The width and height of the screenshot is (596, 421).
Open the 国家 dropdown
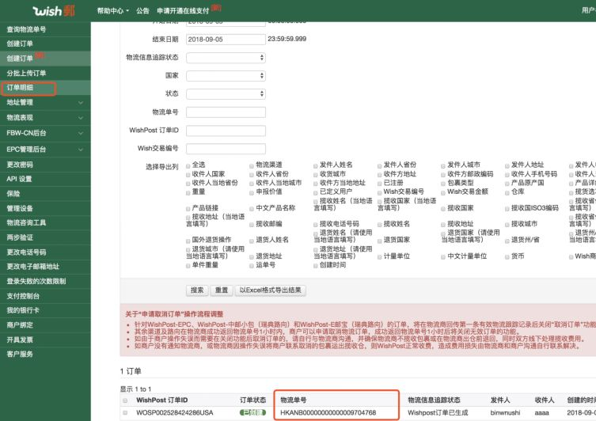coord(226,76)
